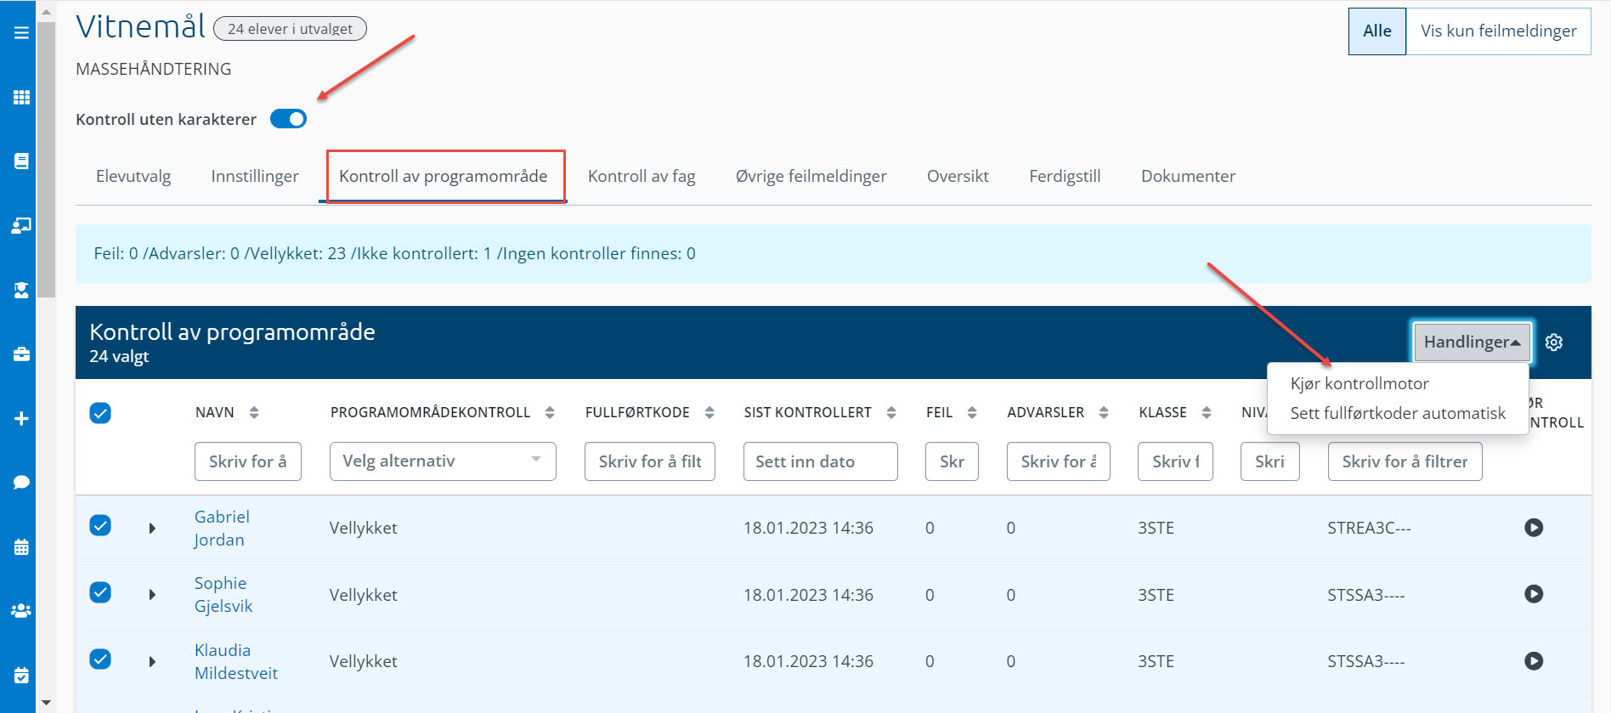Open the chat bubble icon in the sidebar
The height and width of the screenshot is (713, 1611).
click(21, 483)
